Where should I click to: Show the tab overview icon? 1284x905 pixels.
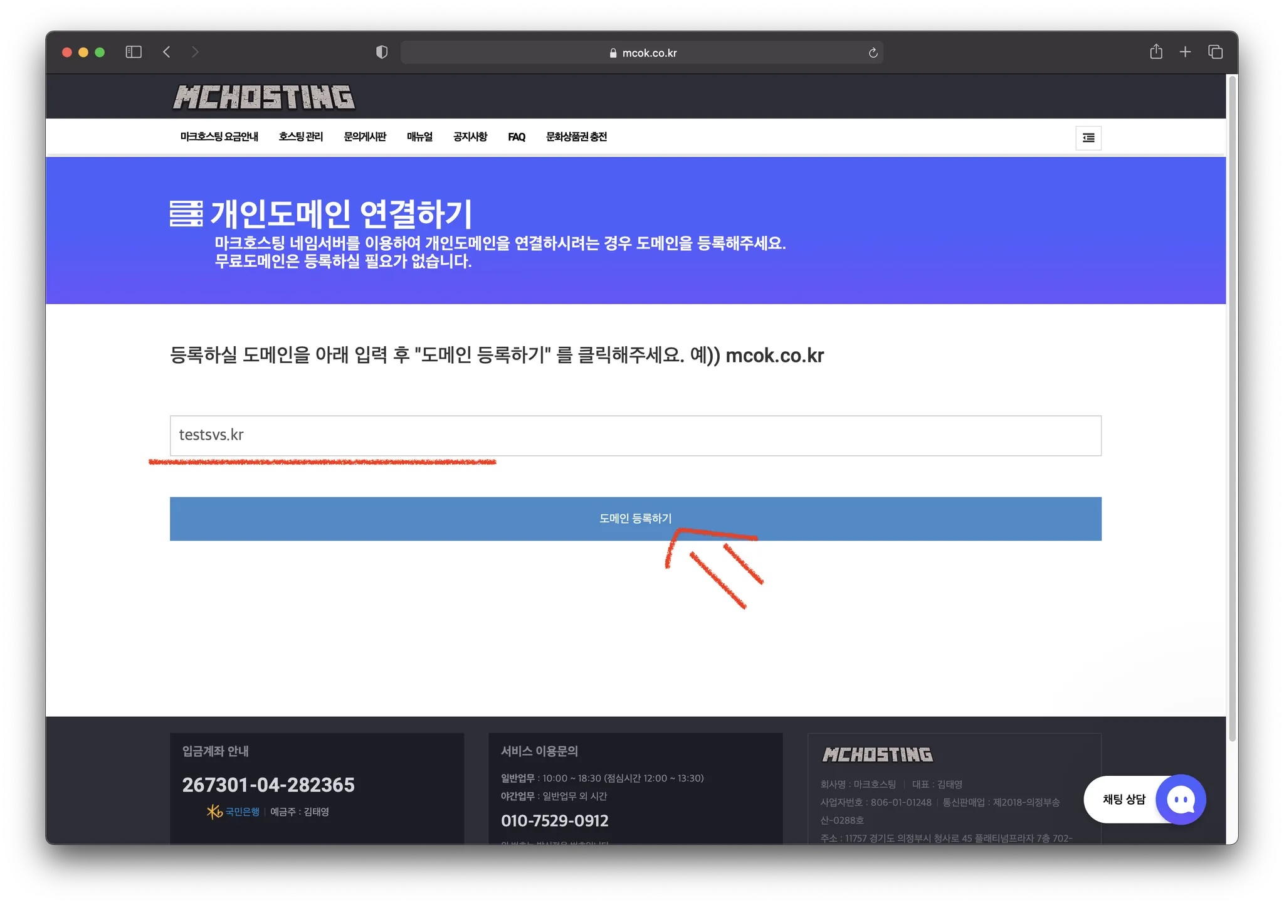pyautogui.click(x=1215, y=52)
